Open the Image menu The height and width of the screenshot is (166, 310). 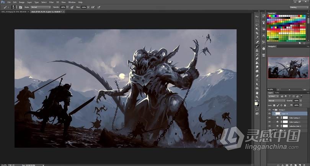click(x=21, y=2)
